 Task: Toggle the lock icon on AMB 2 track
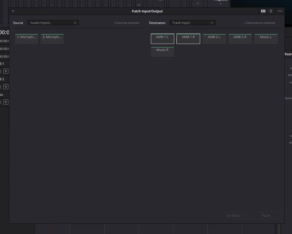tap(1, 87)
